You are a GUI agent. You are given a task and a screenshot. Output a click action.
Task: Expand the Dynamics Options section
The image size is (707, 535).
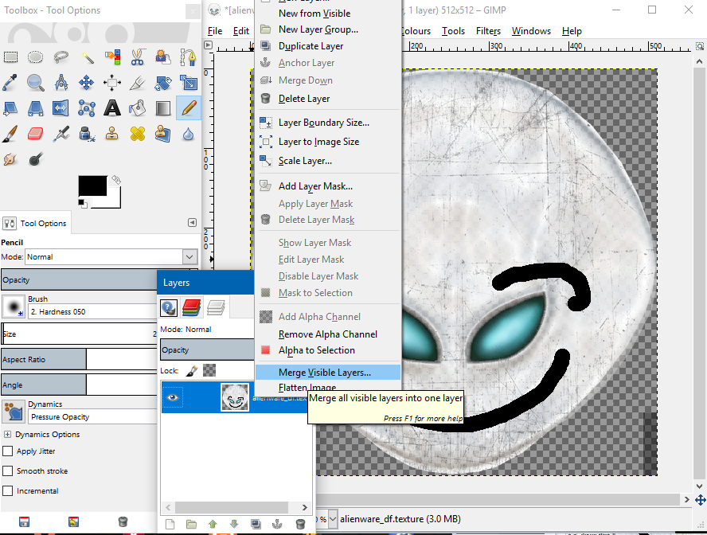pyautogui.click(x=7, y=435)
